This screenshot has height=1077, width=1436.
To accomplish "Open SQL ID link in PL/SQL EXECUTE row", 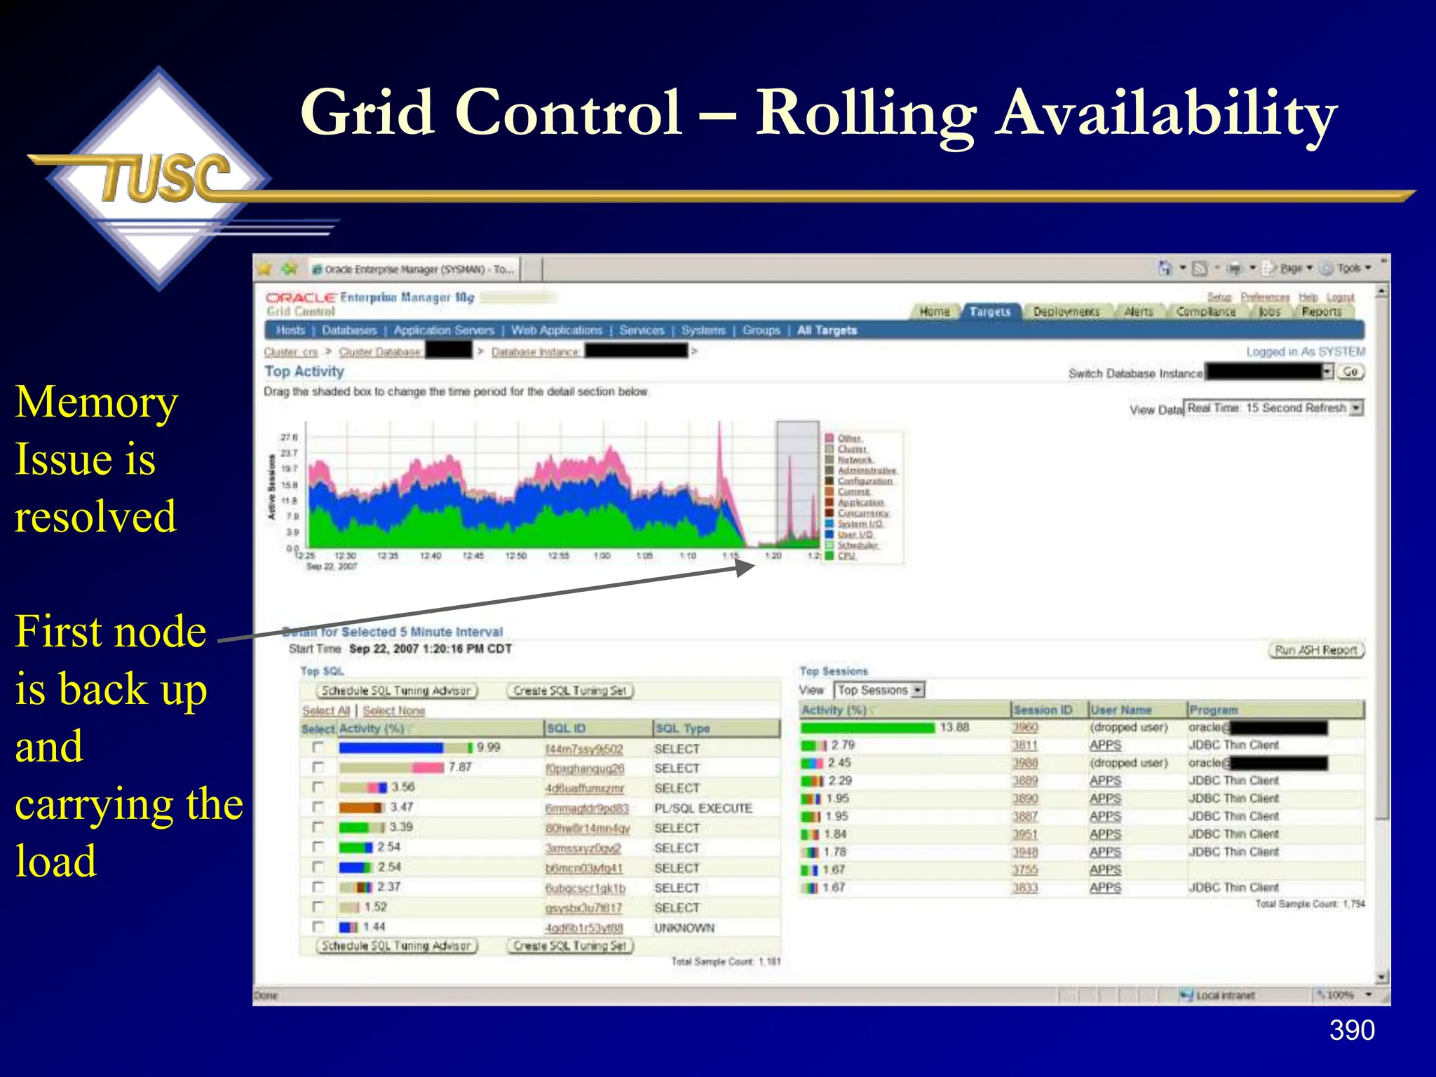I will point(587,808).
